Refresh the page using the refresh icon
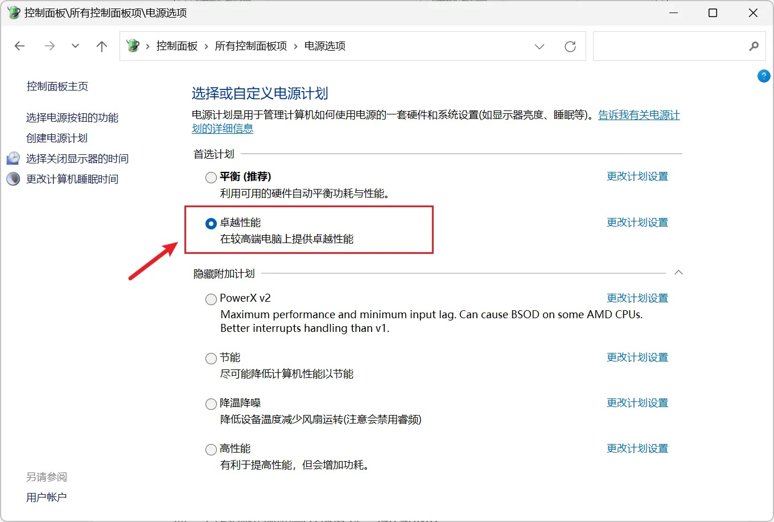This screenshot has height=522, width=774. [570, 47]
